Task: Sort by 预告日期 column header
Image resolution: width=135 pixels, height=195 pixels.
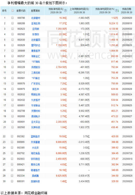Action: pyautogui.click(x=127, y=11)
